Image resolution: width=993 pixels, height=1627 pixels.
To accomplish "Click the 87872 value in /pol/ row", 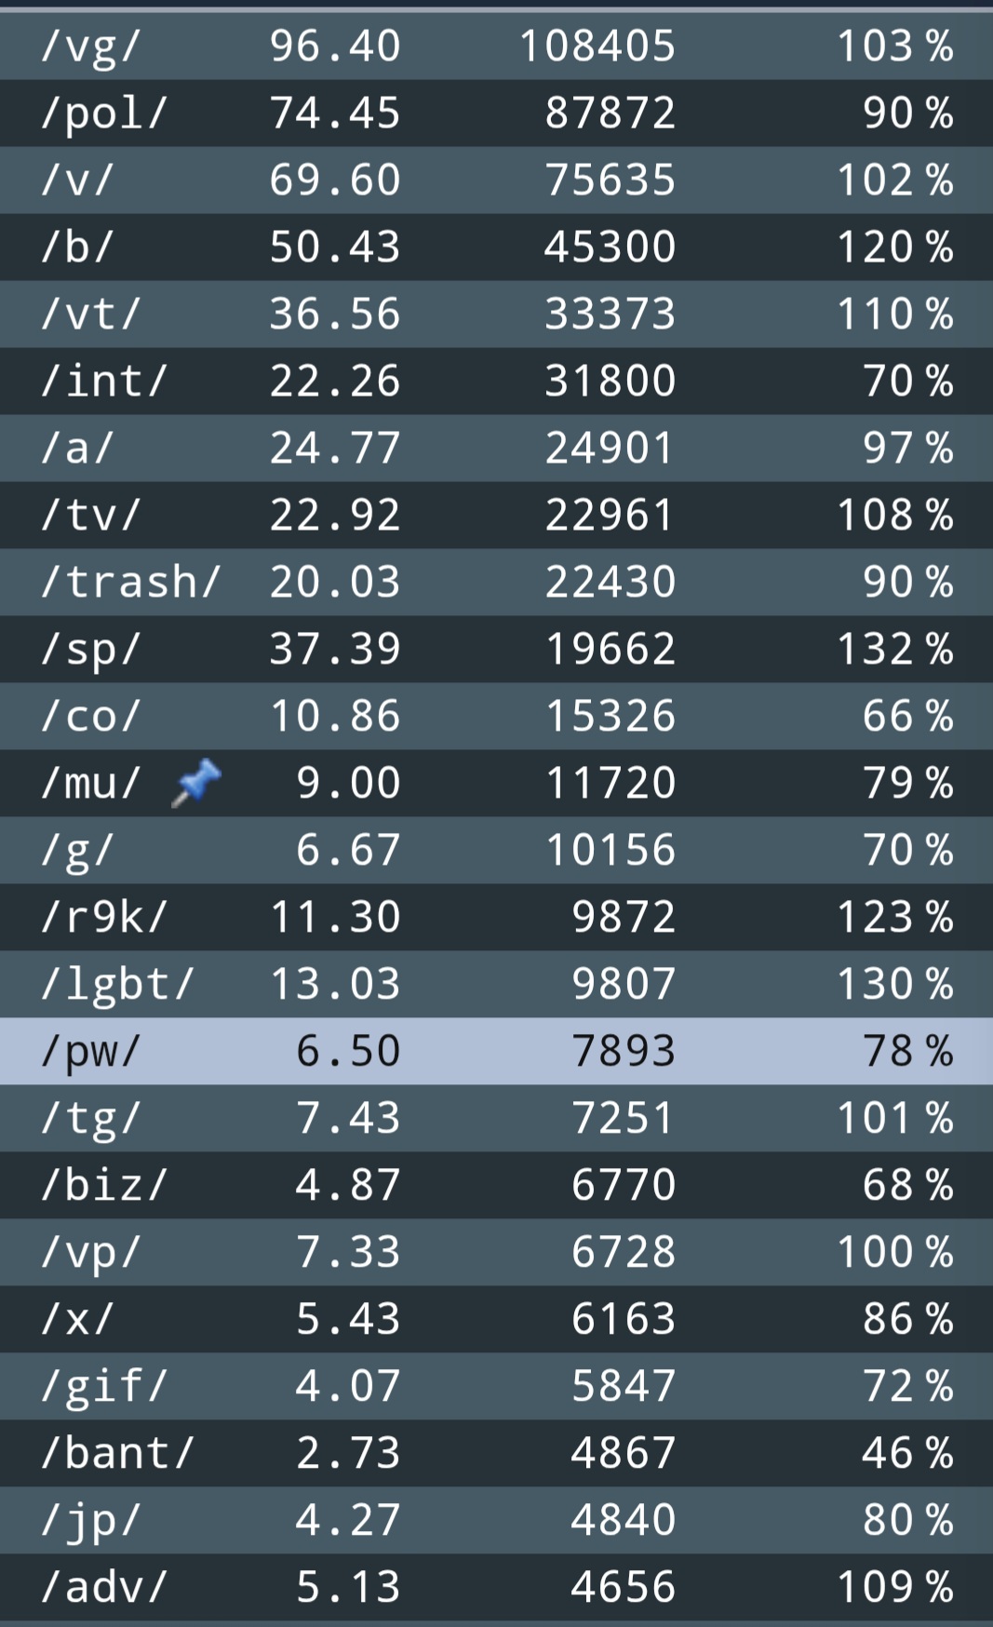I will tap(611, 114).
